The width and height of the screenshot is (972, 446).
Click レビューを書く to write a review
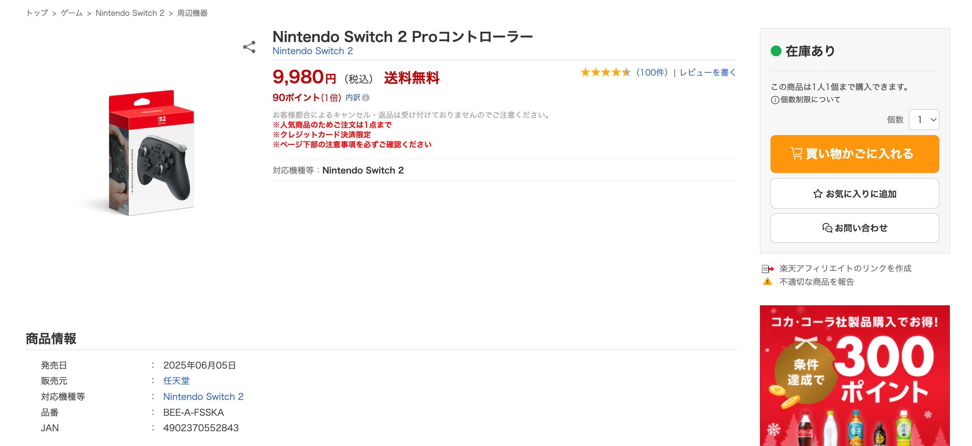pos(708,72)
